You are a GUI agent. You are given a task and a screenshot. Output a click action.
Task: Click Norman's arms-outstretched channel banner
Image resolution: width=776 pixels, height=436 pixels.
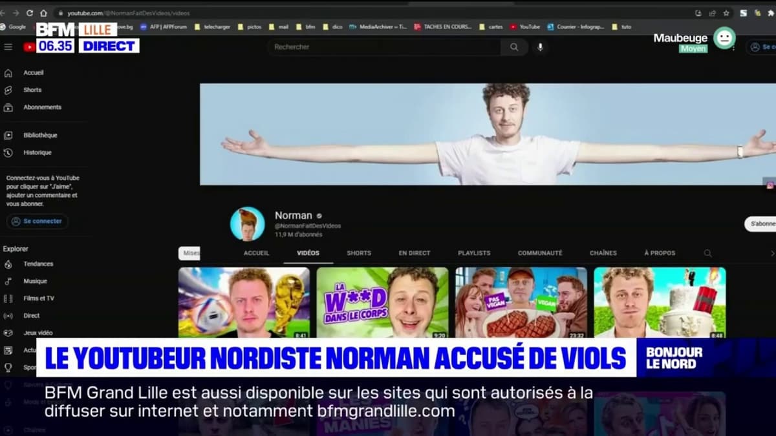[488, 134]
